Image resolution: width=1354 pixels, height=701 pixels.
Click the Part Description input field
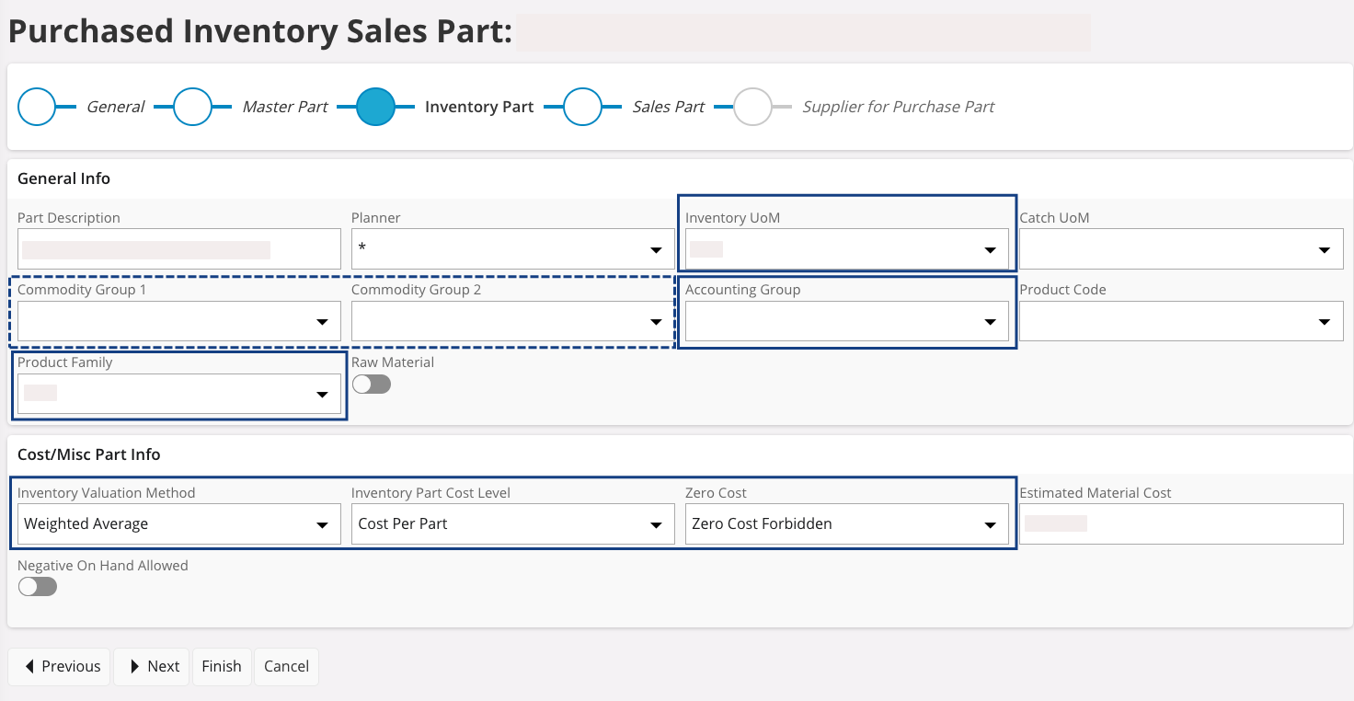click(x=178, y=249)
